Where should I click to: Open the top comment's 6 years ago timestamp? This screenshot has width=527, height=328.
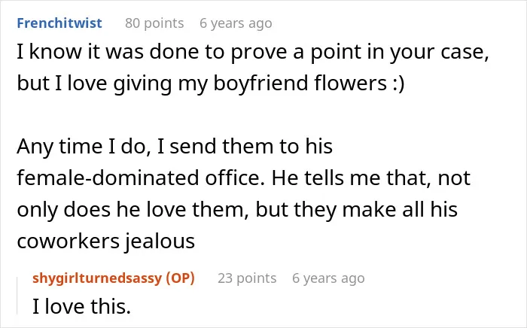tap(236, 23)
